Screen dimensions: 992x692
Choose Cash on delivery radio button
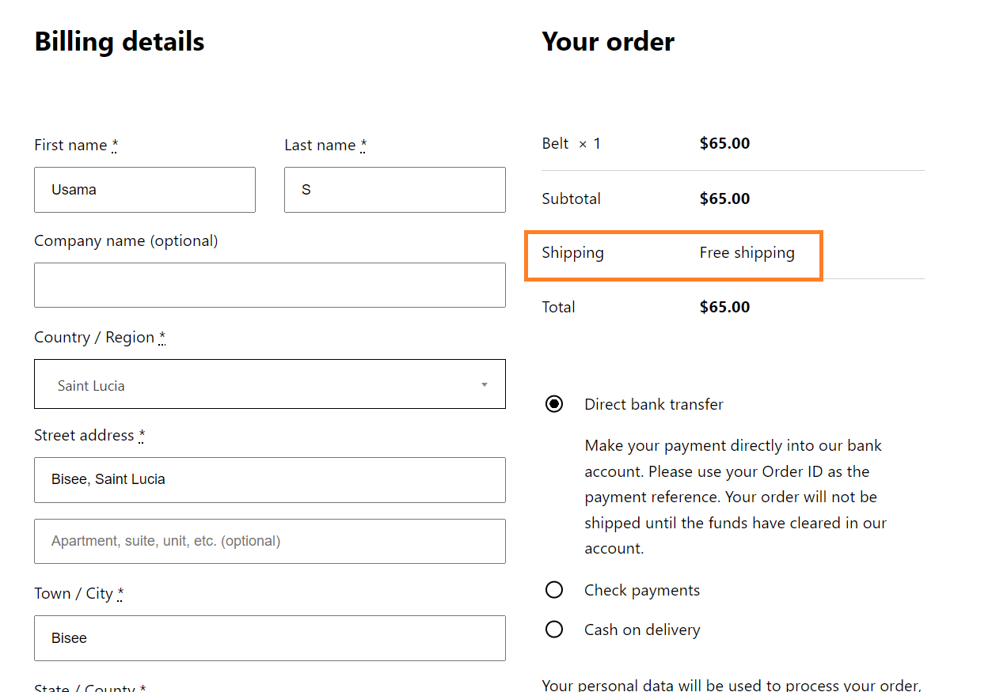[x=554, y=630]
